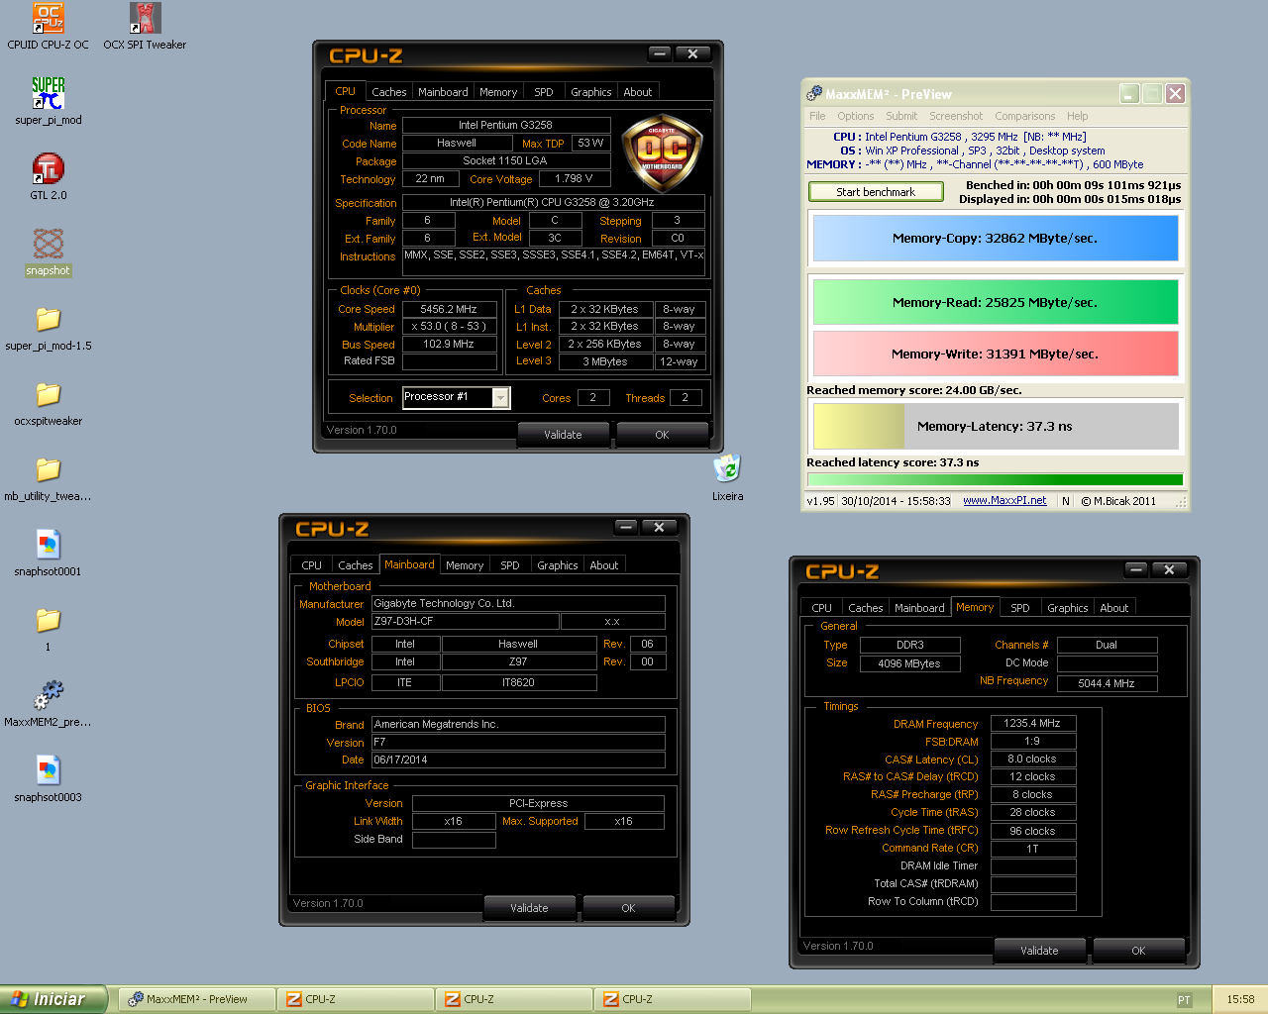Click the N box in MaxxMEM² status bar
Image resolution: width=1268 pixels, height=1014 pixels.
1066,501
